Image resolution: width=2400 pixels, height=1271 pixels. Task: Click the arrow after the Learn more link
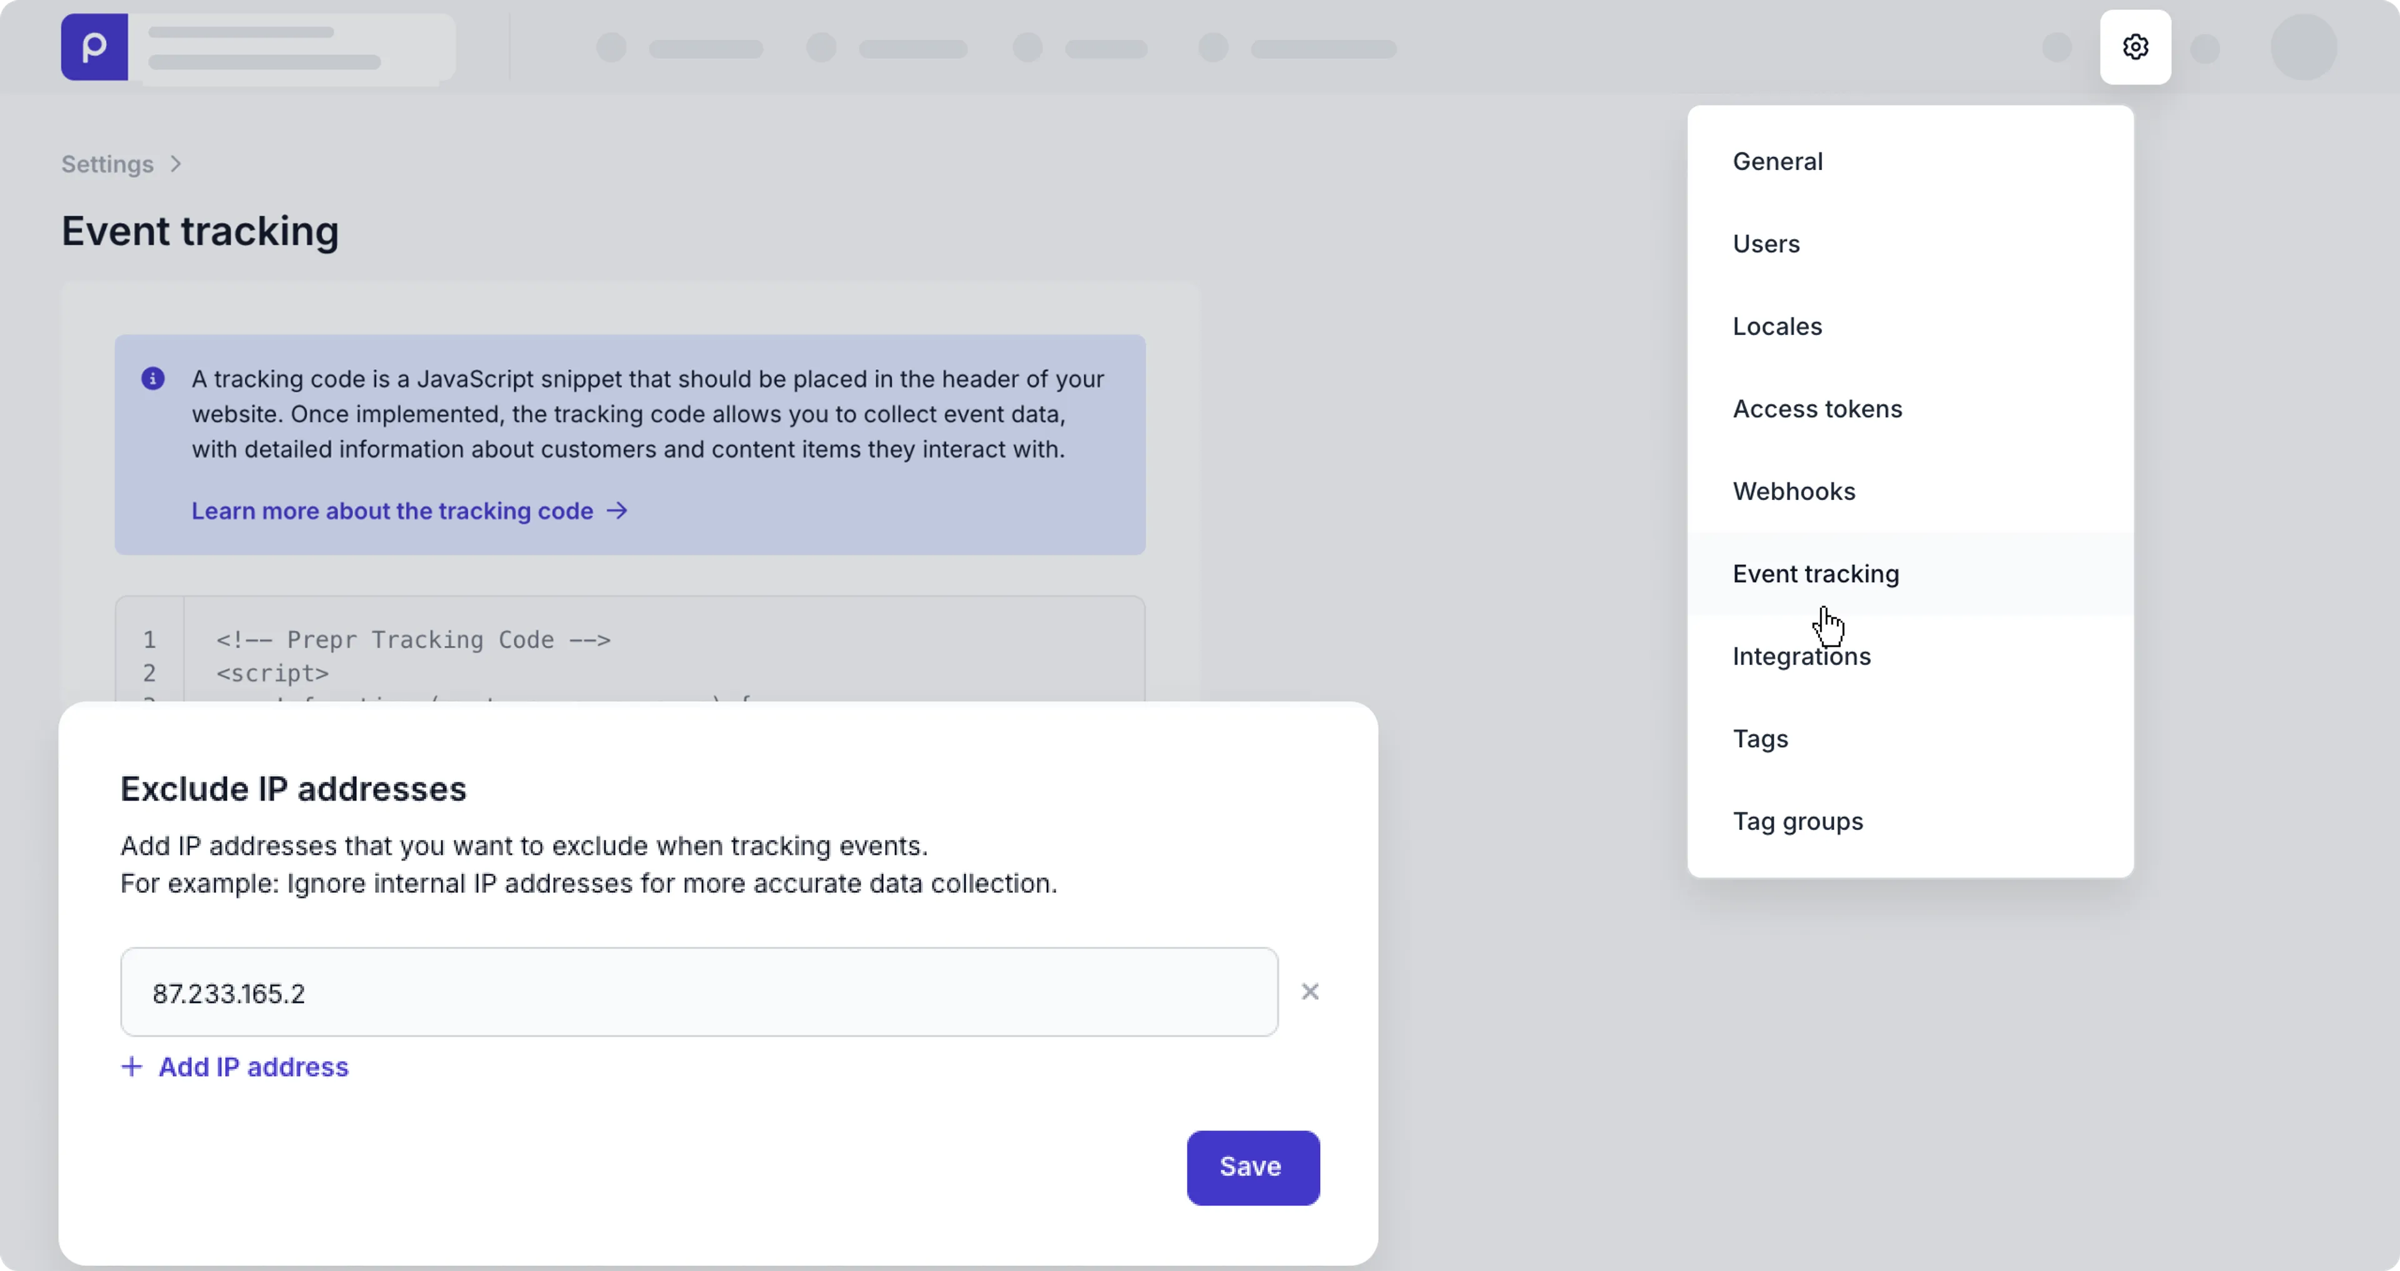617,511
